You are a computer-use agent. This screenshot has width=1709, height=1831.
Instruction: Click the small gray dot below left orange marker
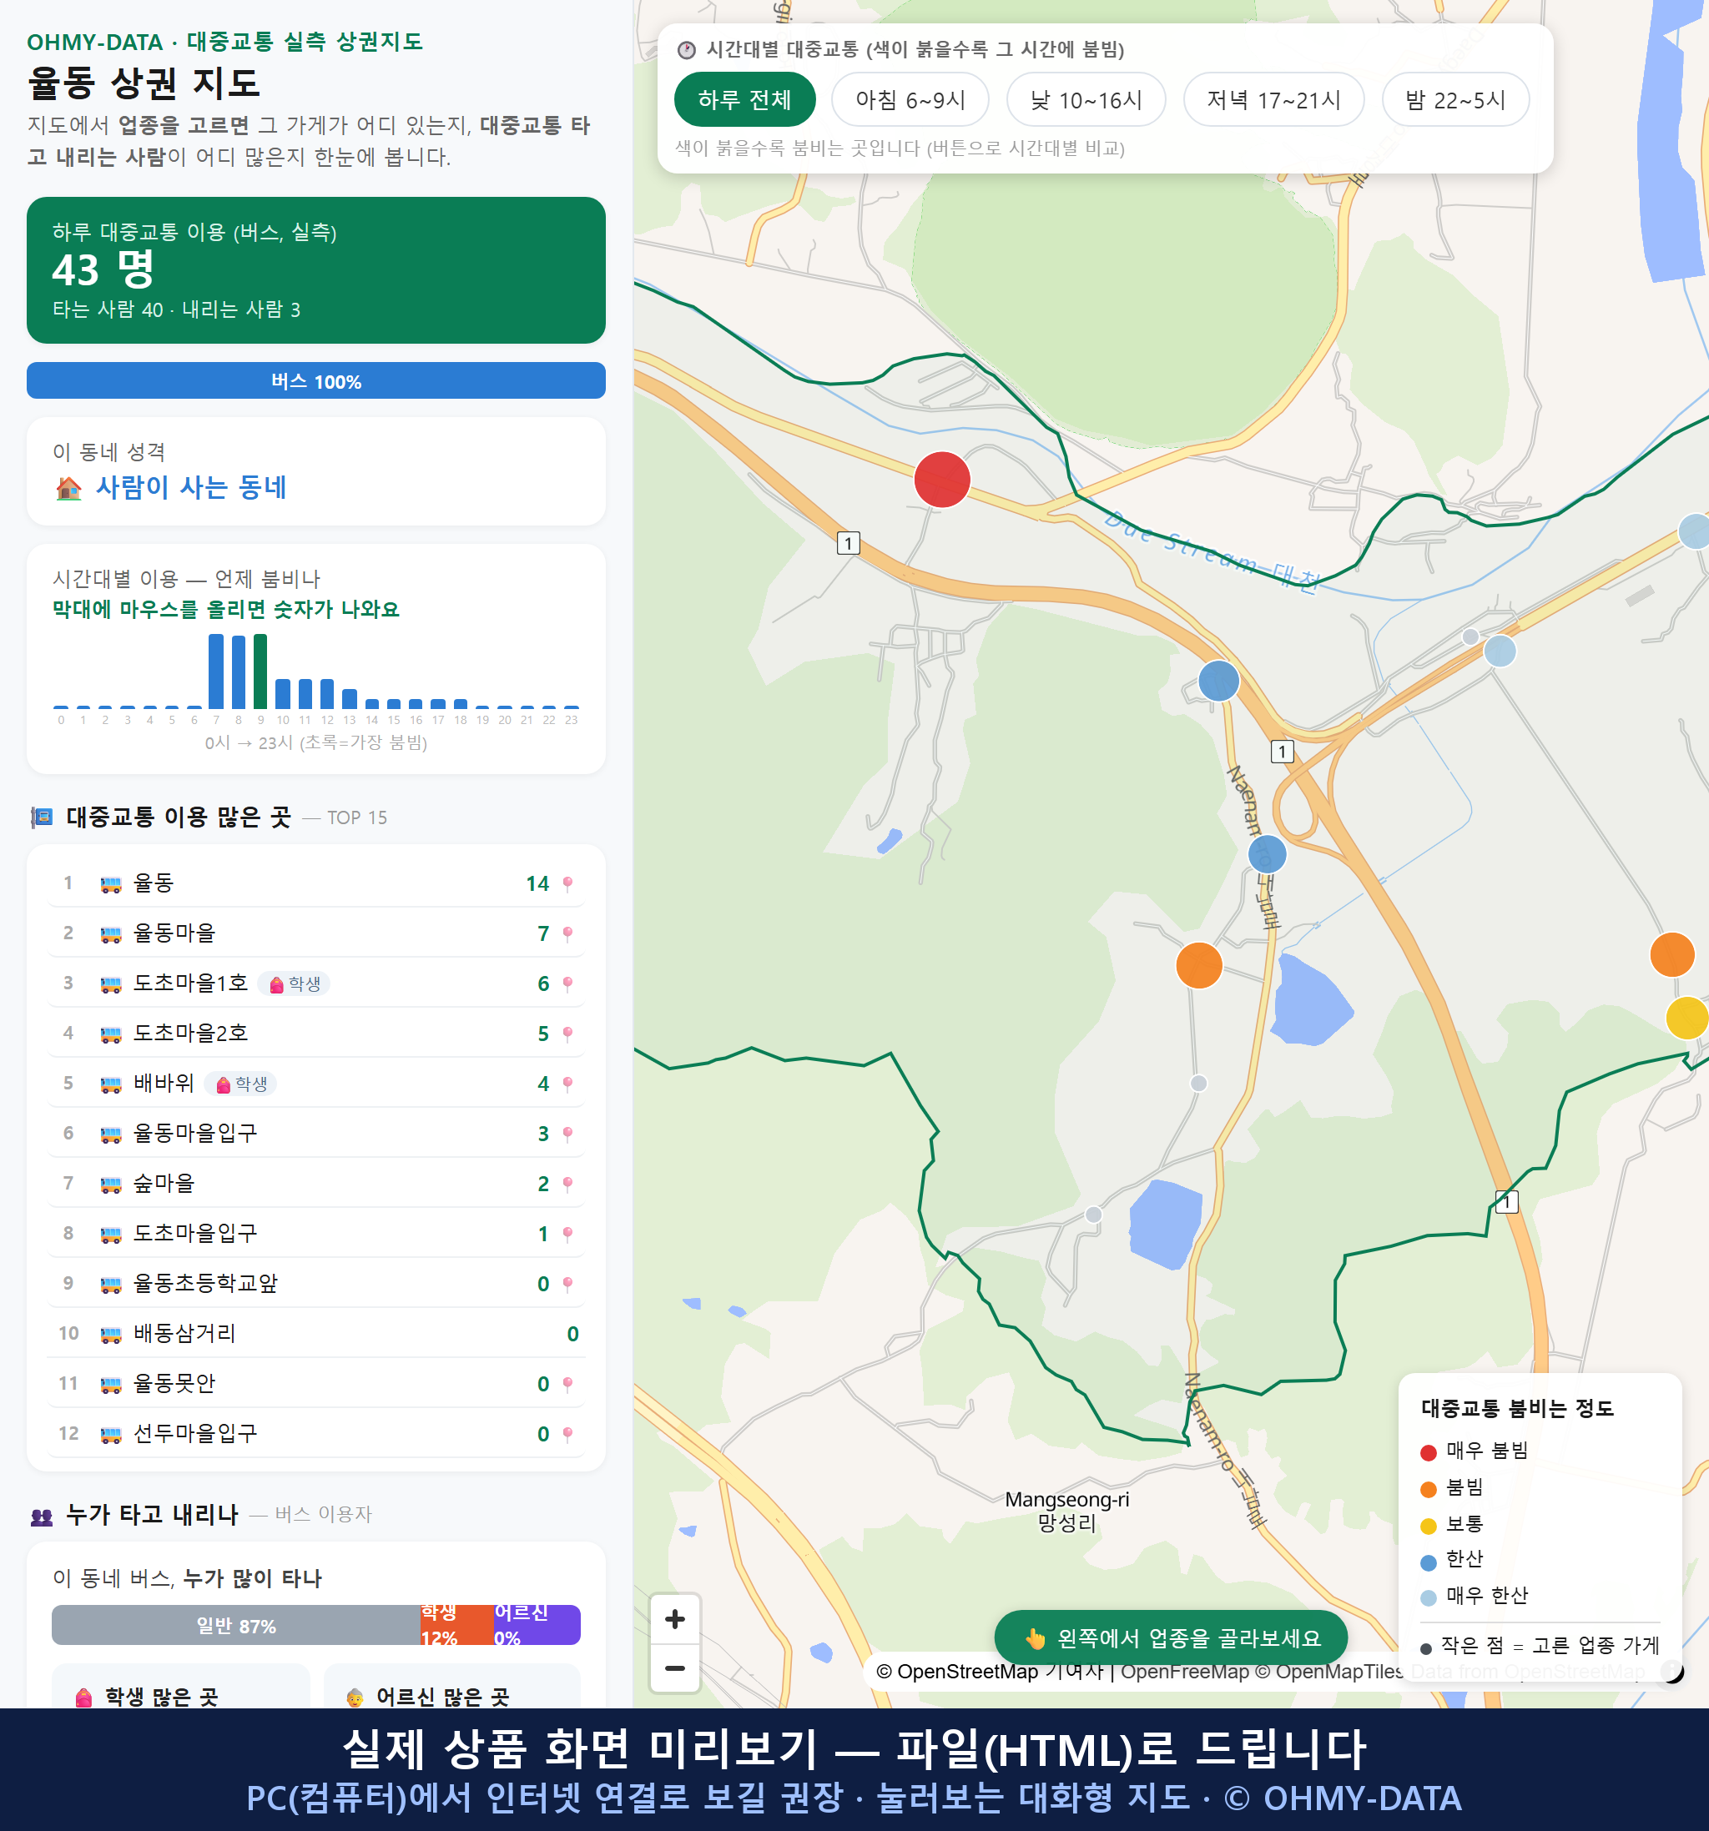pos(1198,1083)
